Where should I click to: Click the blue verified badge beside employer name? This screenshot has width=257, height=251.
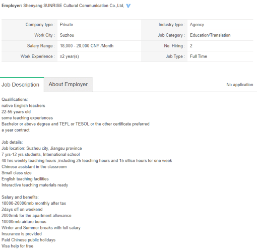[x=128, y=6]
